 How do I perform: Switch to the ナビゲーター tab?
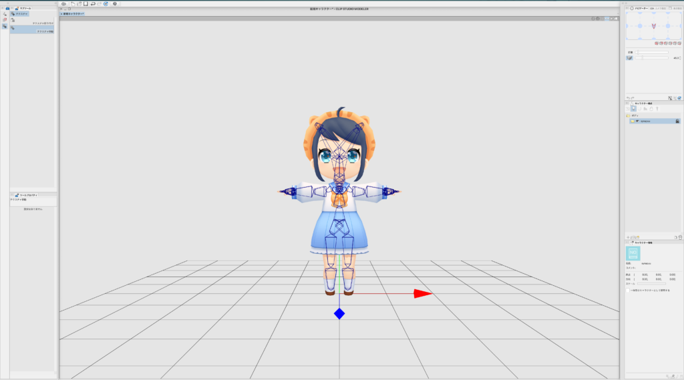click(639, 8)
